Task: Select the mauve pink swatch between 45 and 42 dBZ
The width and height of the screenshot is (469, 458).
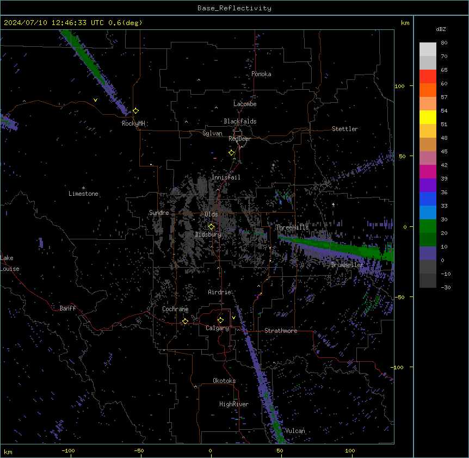Action: click(428, 158)
